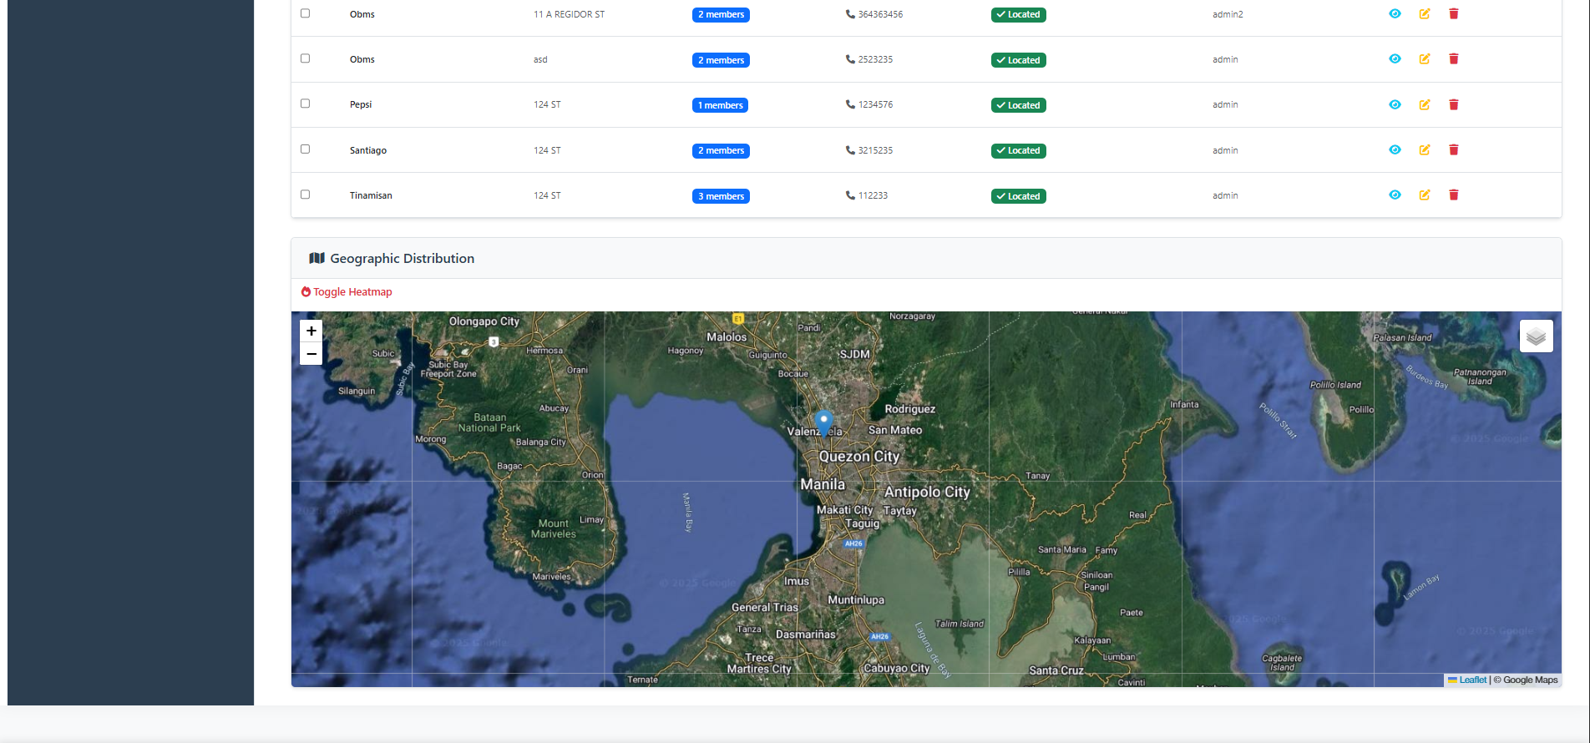
Task: Click the Manila label on the map
Action: tap(823, 485)
